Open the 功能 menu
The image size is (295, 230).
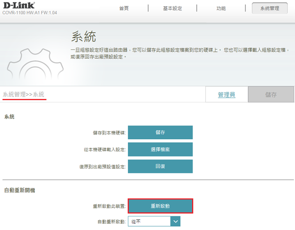pyautogui.click(x=221, y=9)
